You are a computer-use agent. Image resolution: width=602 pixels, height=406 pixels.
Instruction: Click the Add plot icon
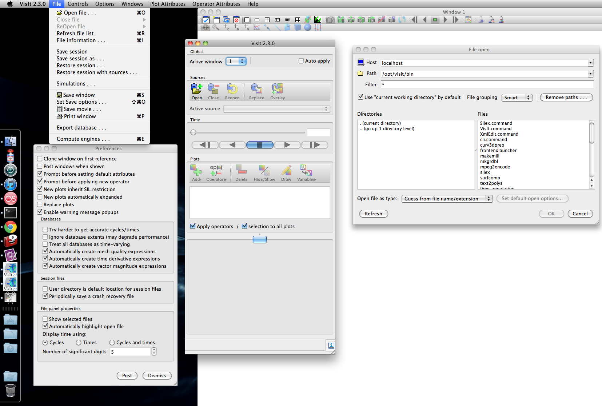[x=196, y=173]
